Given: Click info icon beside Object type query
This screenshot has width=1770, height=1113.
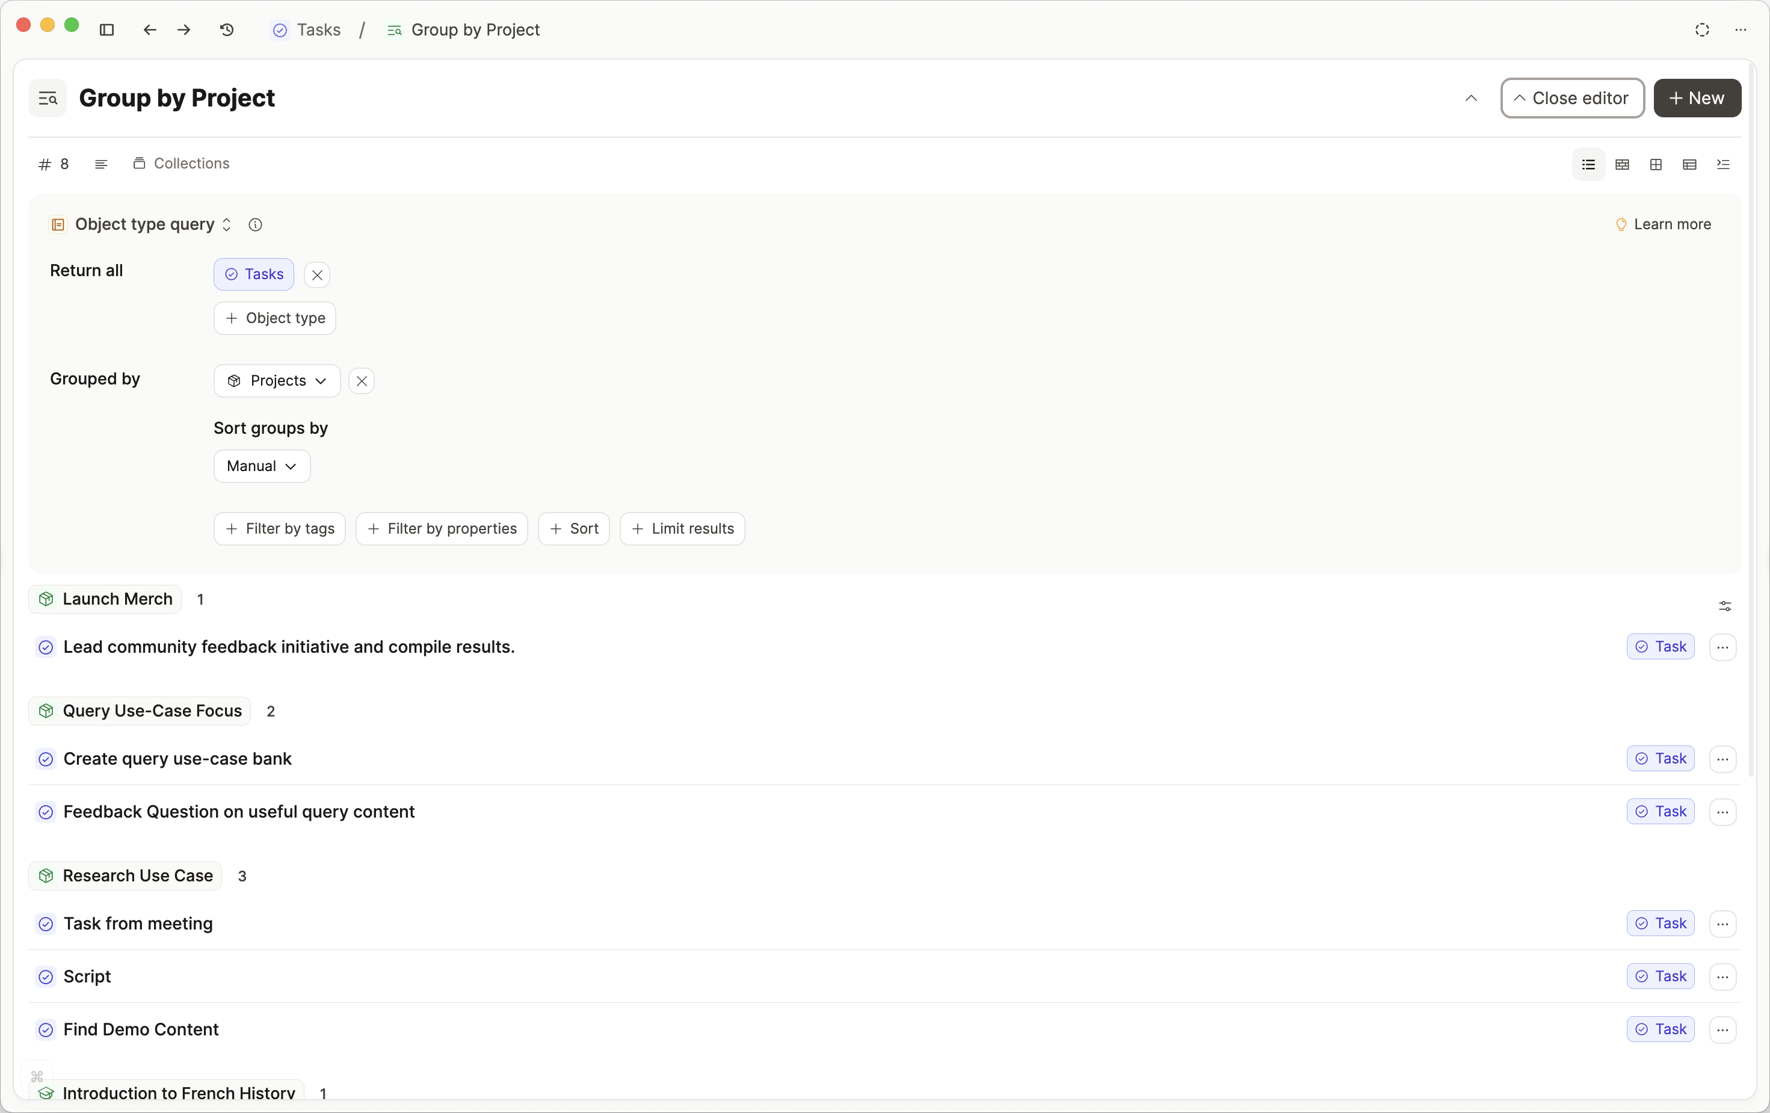Looking at the screenshot, I should pos(255,224).
